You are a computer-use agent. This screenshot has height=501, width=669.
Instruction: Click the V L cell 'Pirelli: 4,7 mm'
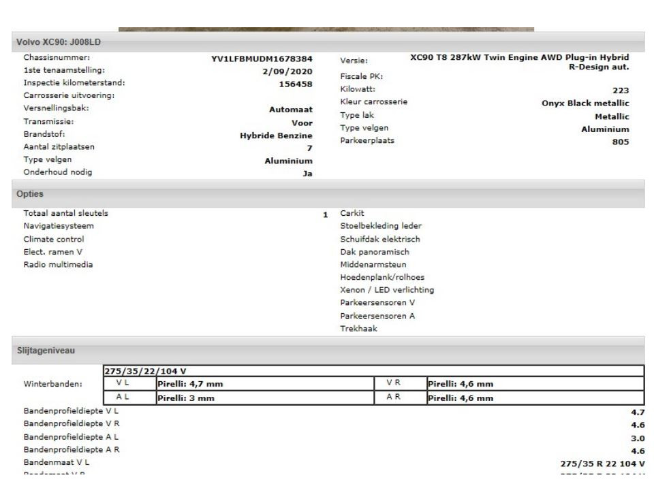click(265, 384)
